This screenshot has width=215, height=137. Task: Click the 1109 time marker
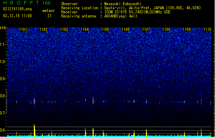pyautogui.click(x=187, y=29)
